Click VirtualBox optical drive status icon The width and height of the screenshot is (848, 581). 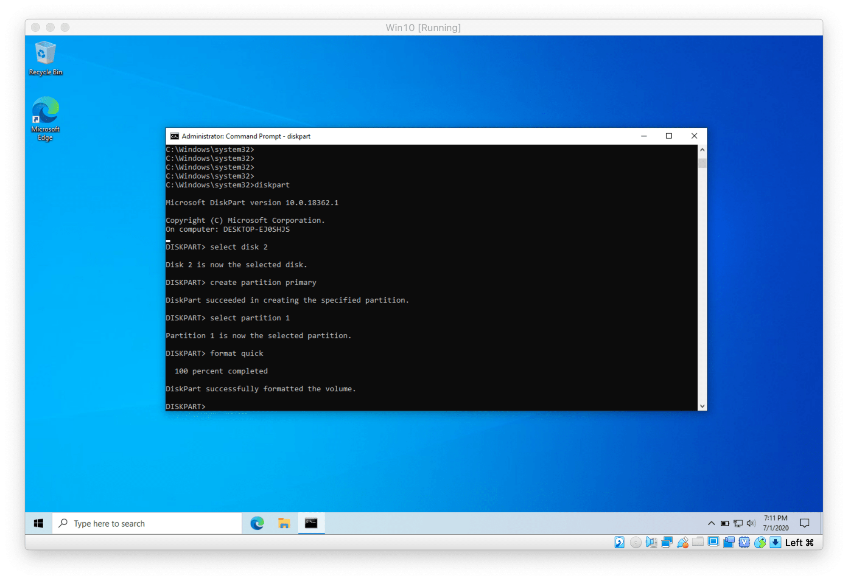(x=635, y=542)
